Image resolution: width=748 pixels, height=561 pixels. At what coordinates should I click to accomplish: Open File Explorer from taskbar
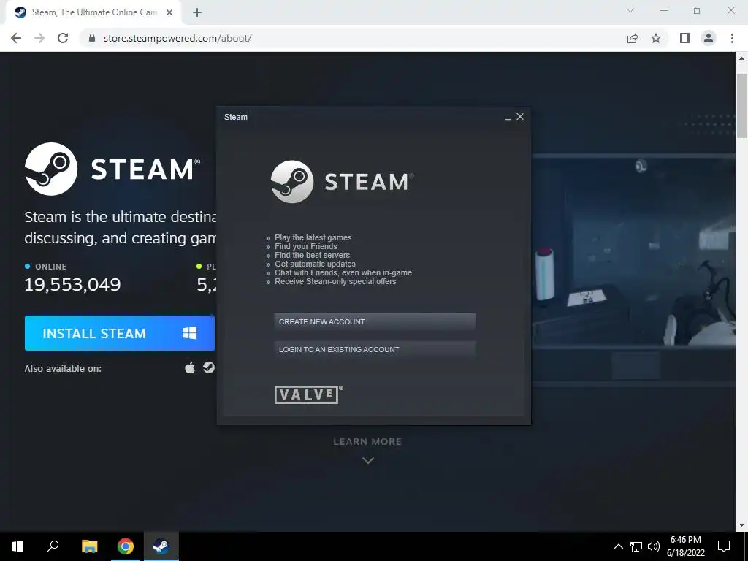point(89,546)
